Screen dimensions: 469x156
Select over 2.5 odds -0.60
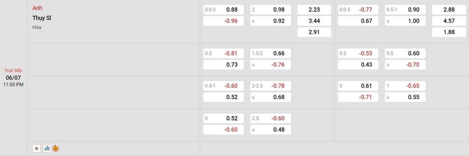point(270,118)
